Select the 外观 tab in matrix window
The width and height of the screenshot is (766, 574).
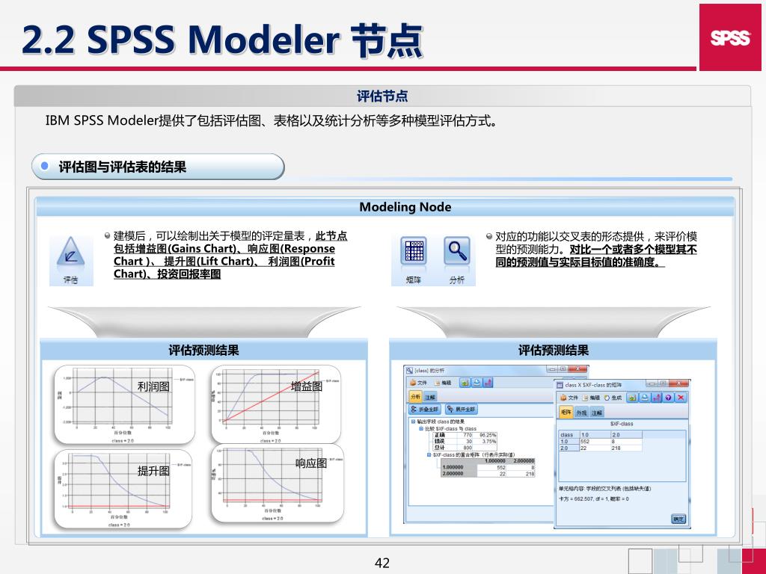pyautogui.click(x=581, y=413)
